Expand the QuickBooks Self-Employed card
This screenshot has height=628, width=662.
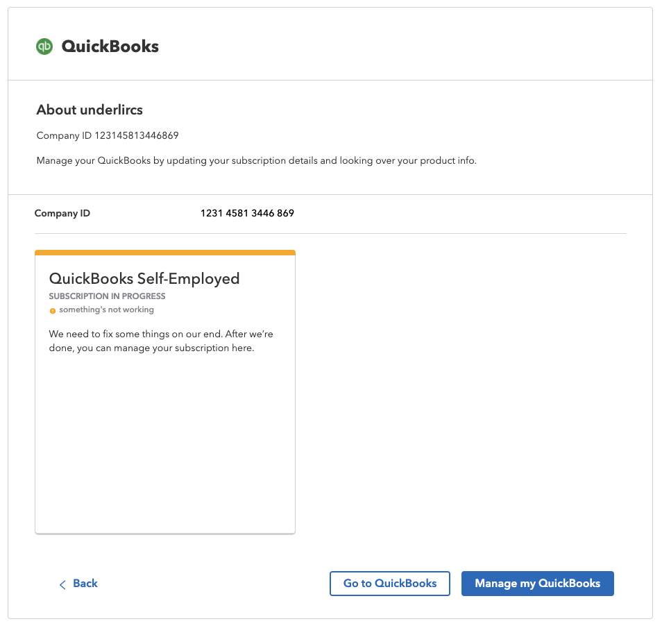click(164, 391)
